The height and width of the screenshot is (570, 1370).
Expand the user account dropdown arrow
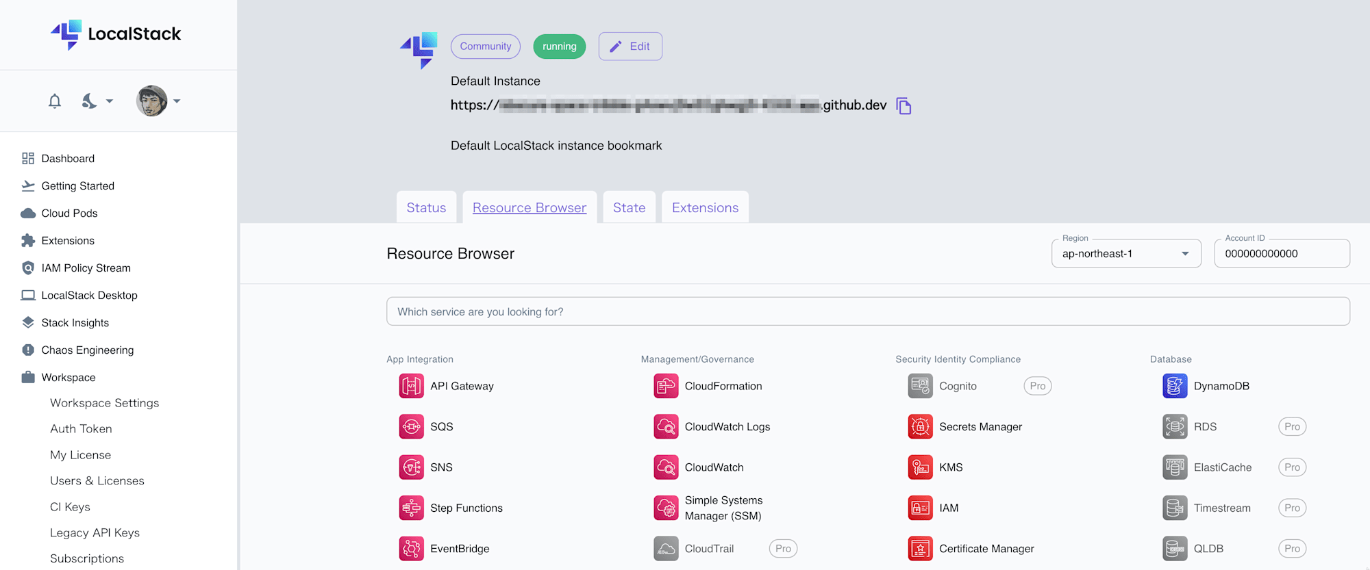[x=177, y=101]
